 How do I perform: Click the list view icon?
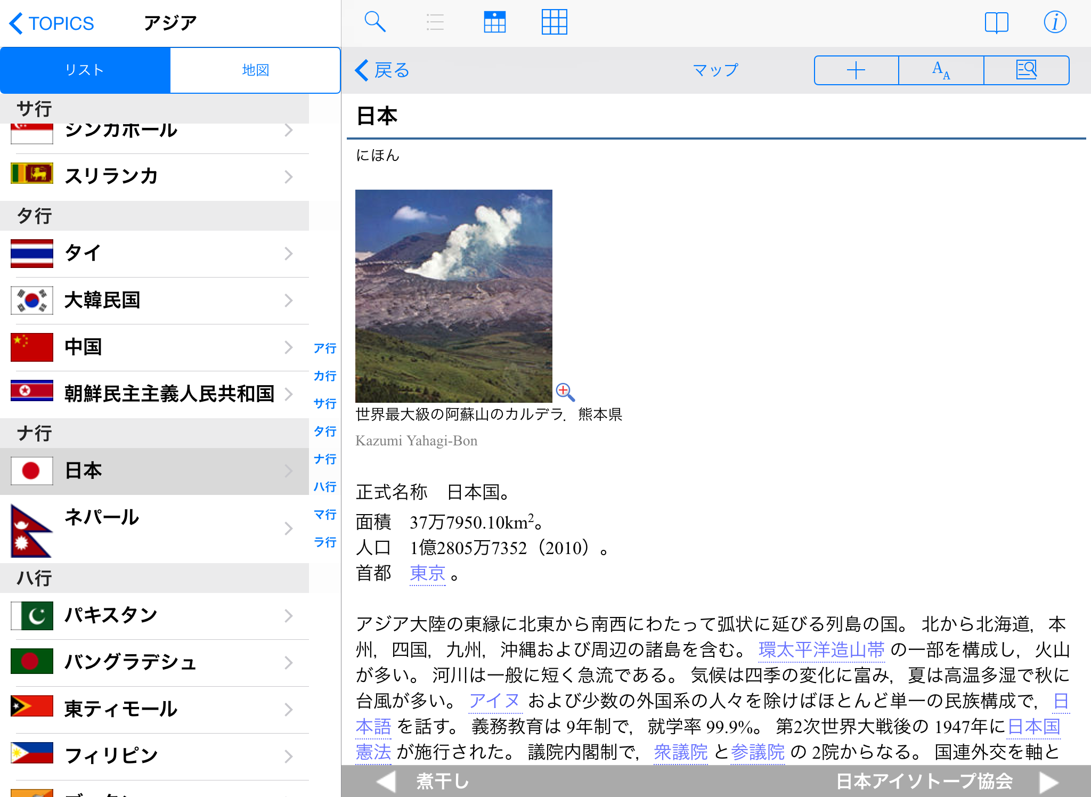[435, 22]
